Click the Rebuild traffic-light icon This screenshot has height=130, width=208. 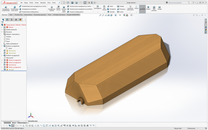pyautogui.click(x=89, y=3)
